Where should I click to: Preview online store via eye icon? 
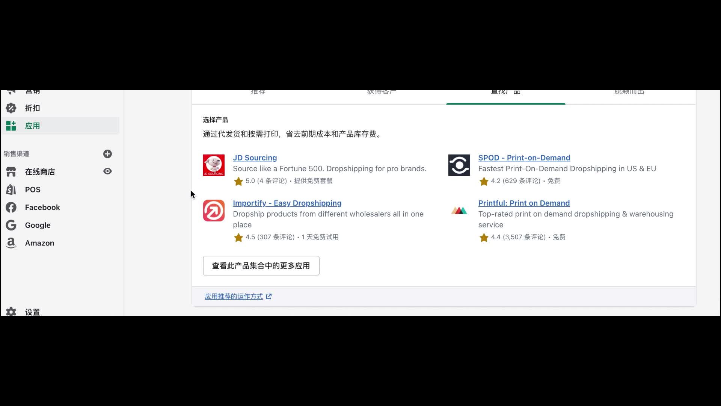[107, 171]
